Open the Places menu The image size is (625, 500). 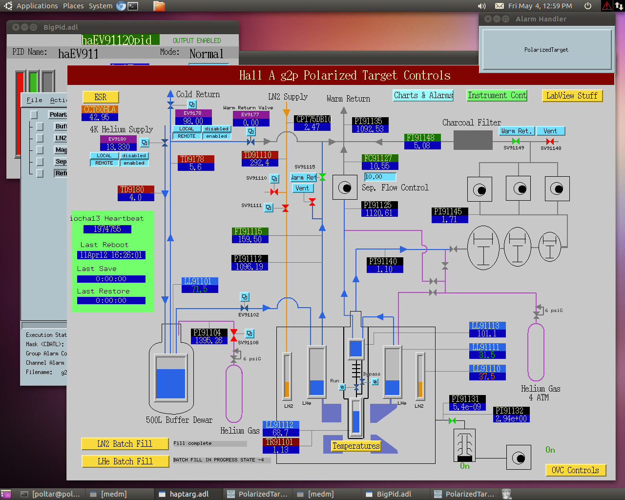73,6
